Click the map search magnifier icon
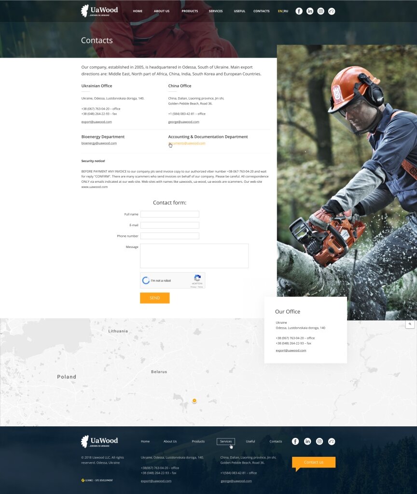The width and height of the screenshot is (417, 494). click(x=410, y=324)
